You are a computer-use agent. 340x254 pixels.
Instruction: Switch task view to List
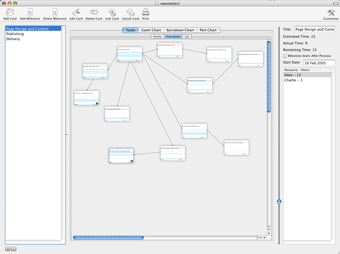188,37
